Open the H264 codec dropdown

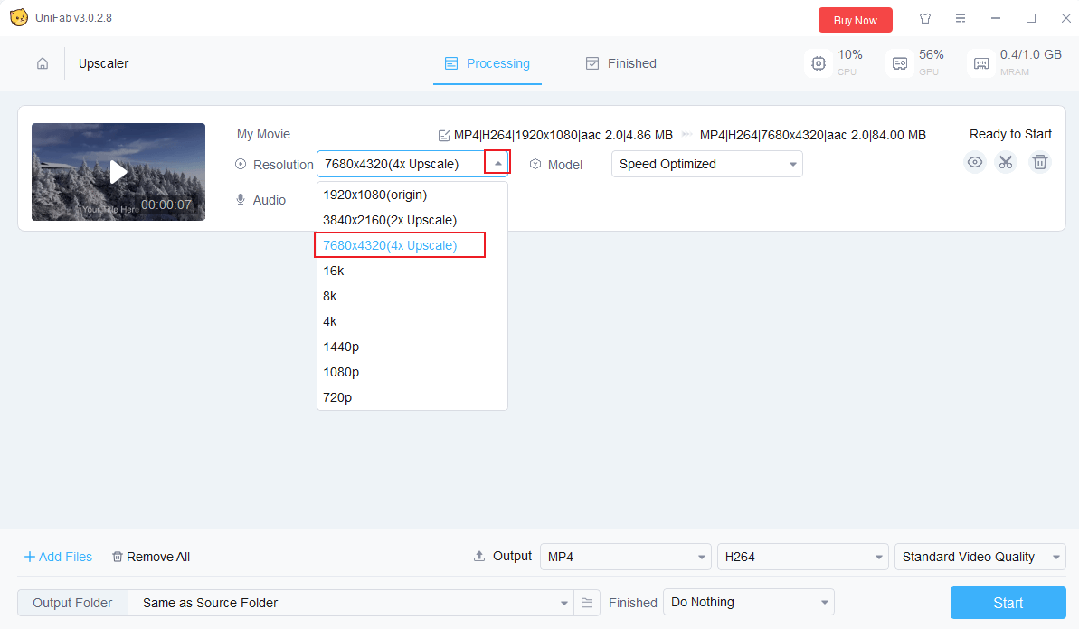802,557
